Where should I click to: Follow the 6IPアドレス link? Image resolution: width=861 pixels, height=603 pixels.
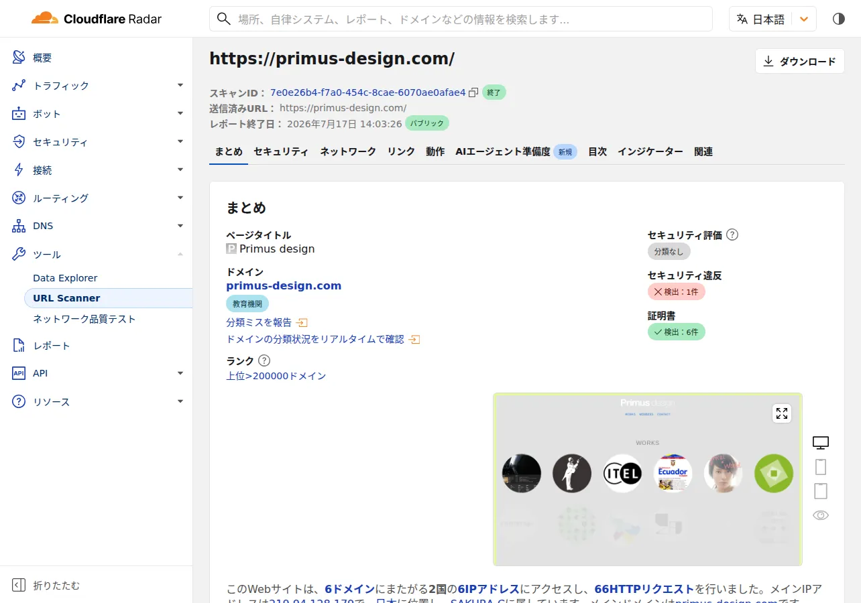pyautogui.click(x=489, y=589)
